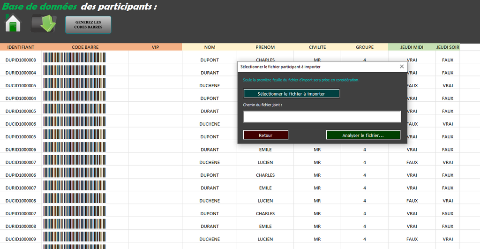Viewport: 480px width, 249px height.
Task: Select the NOM column header
Action: click(x=210, y=47)
